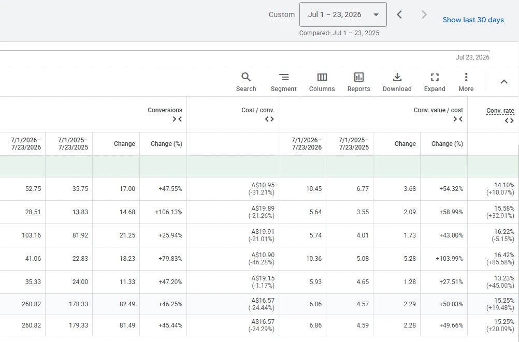Click the Conversions 7/1/2025–7/23/2025 subheader

coord(73,143)
